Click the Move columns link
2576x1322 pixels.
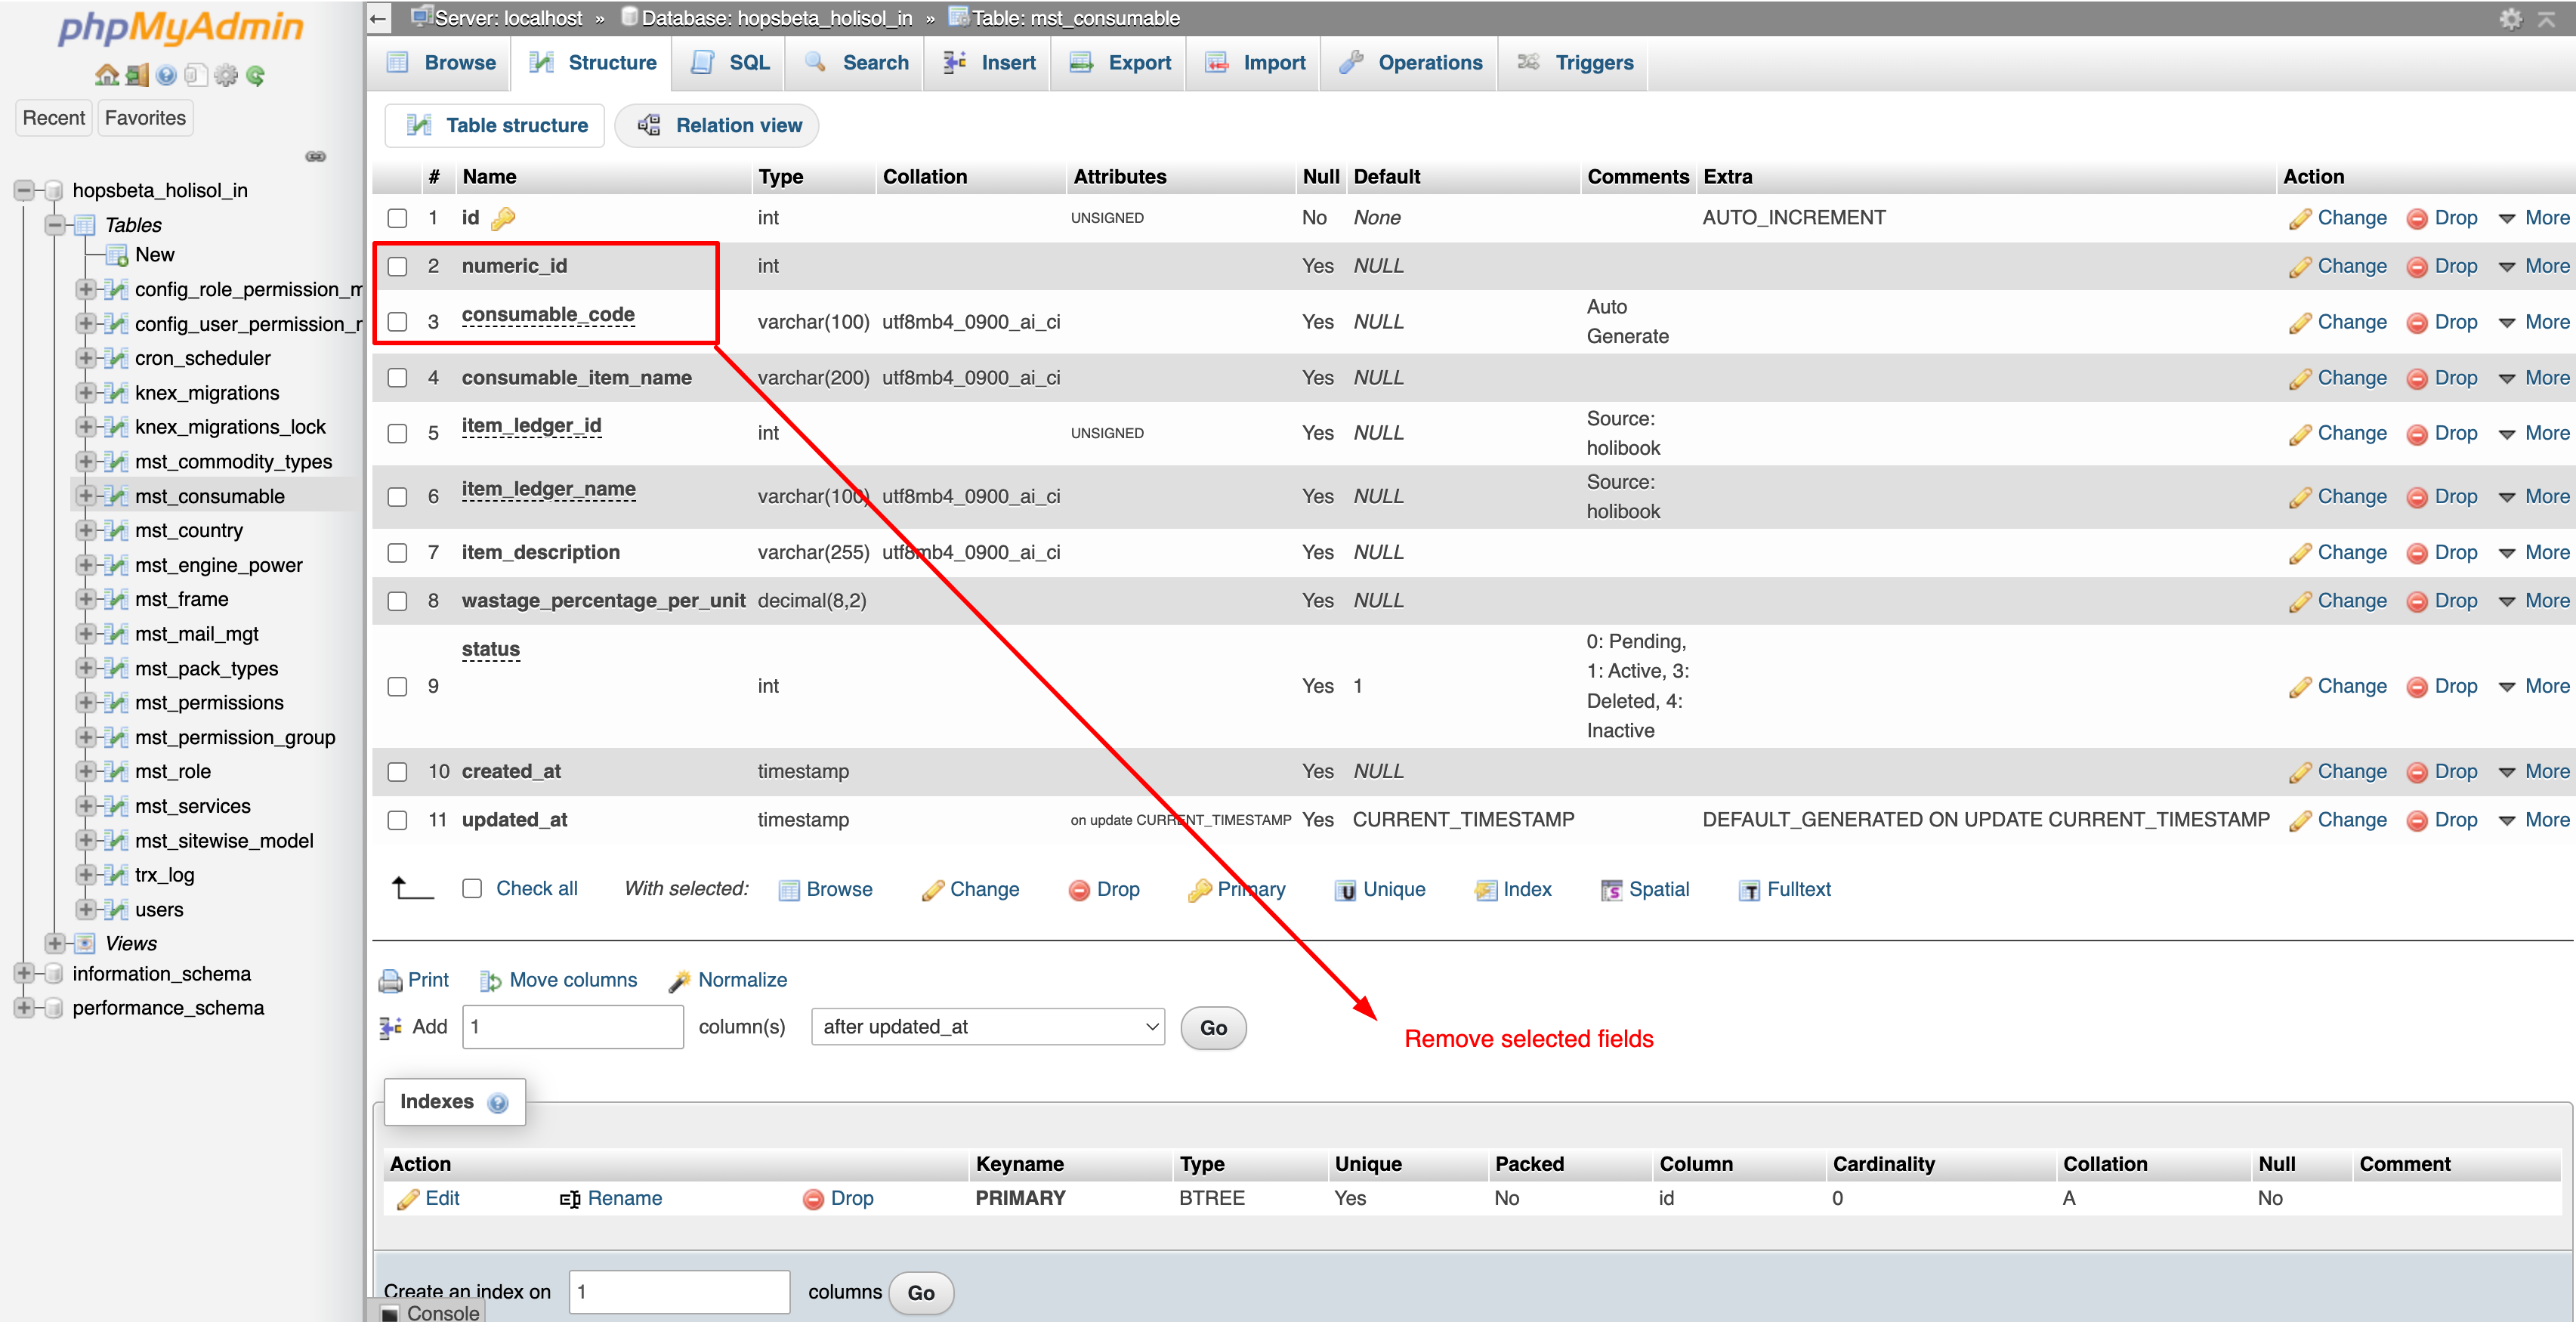[x=559, y=980]
